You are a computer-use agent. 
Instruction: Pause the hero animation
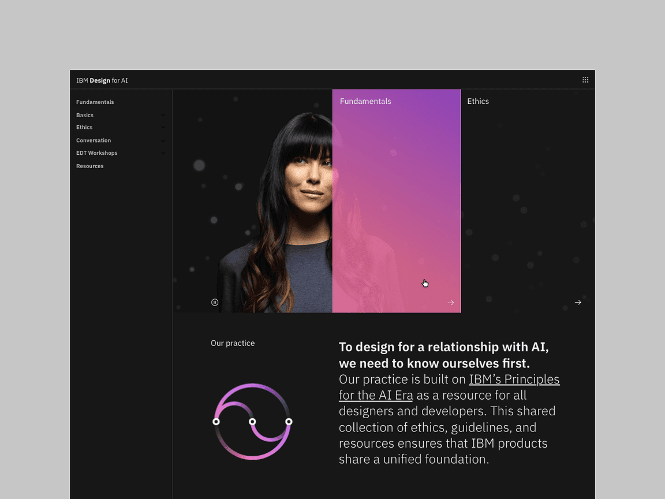pyautogui.click(x=215, y=302)
